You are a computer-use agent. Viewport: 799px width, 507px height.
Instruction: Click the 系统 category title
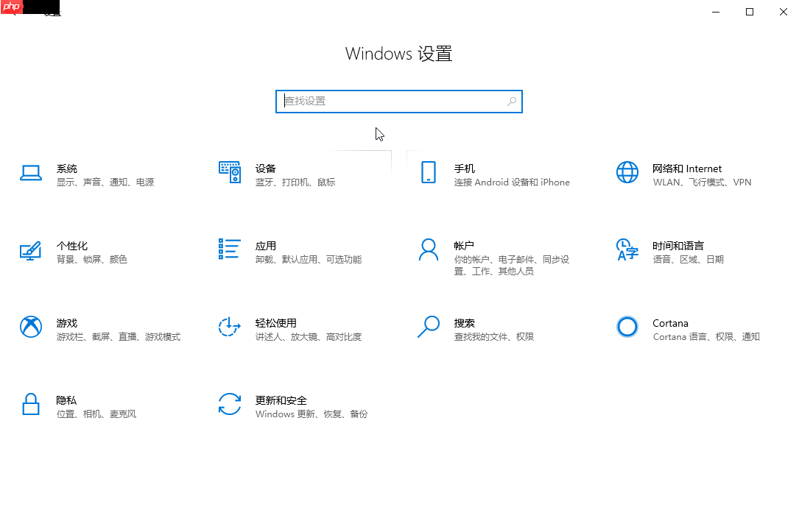point(67,169)
